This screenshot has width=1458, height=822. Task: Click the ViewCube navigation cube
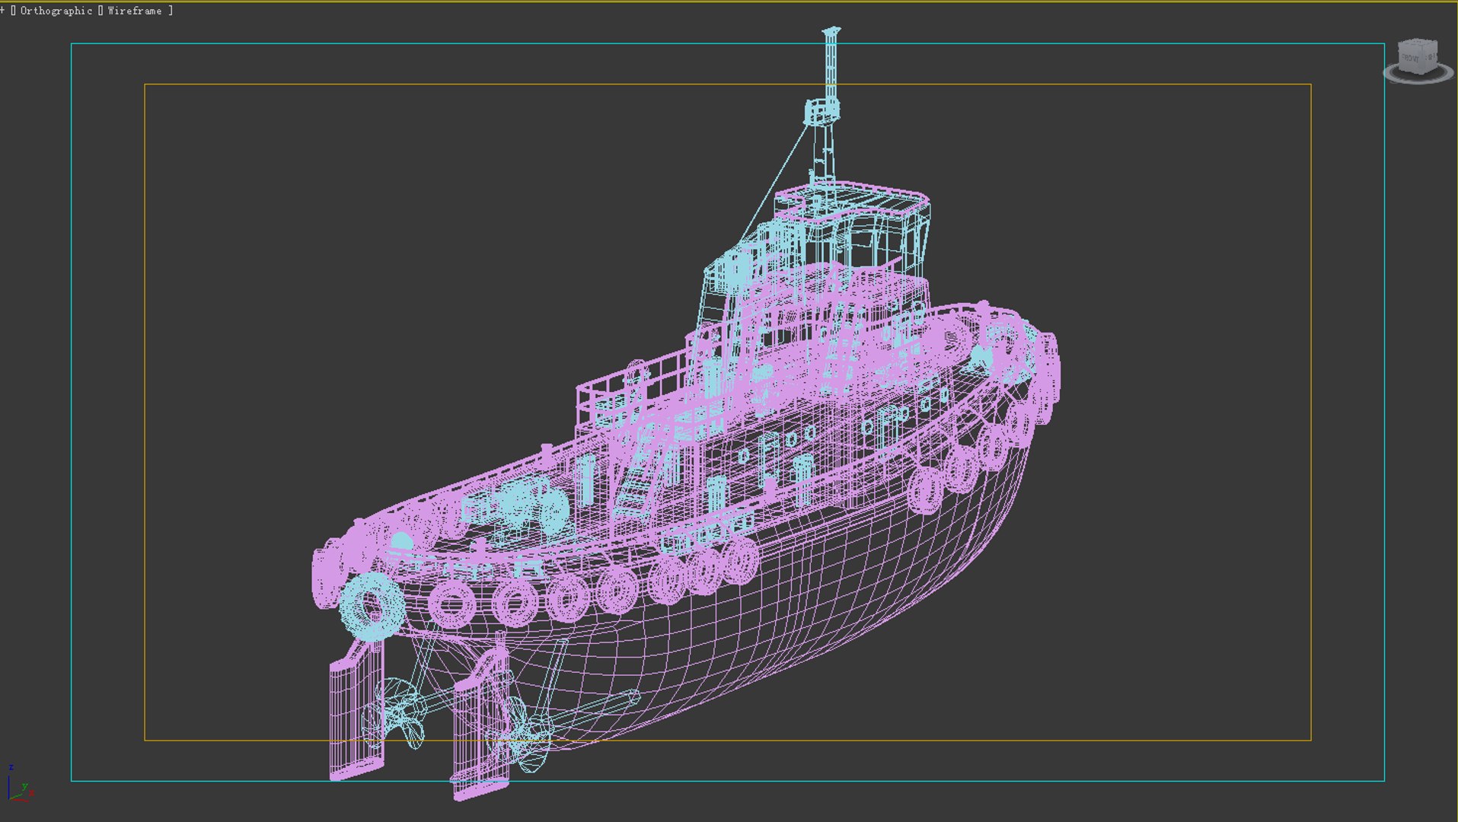1418,56
